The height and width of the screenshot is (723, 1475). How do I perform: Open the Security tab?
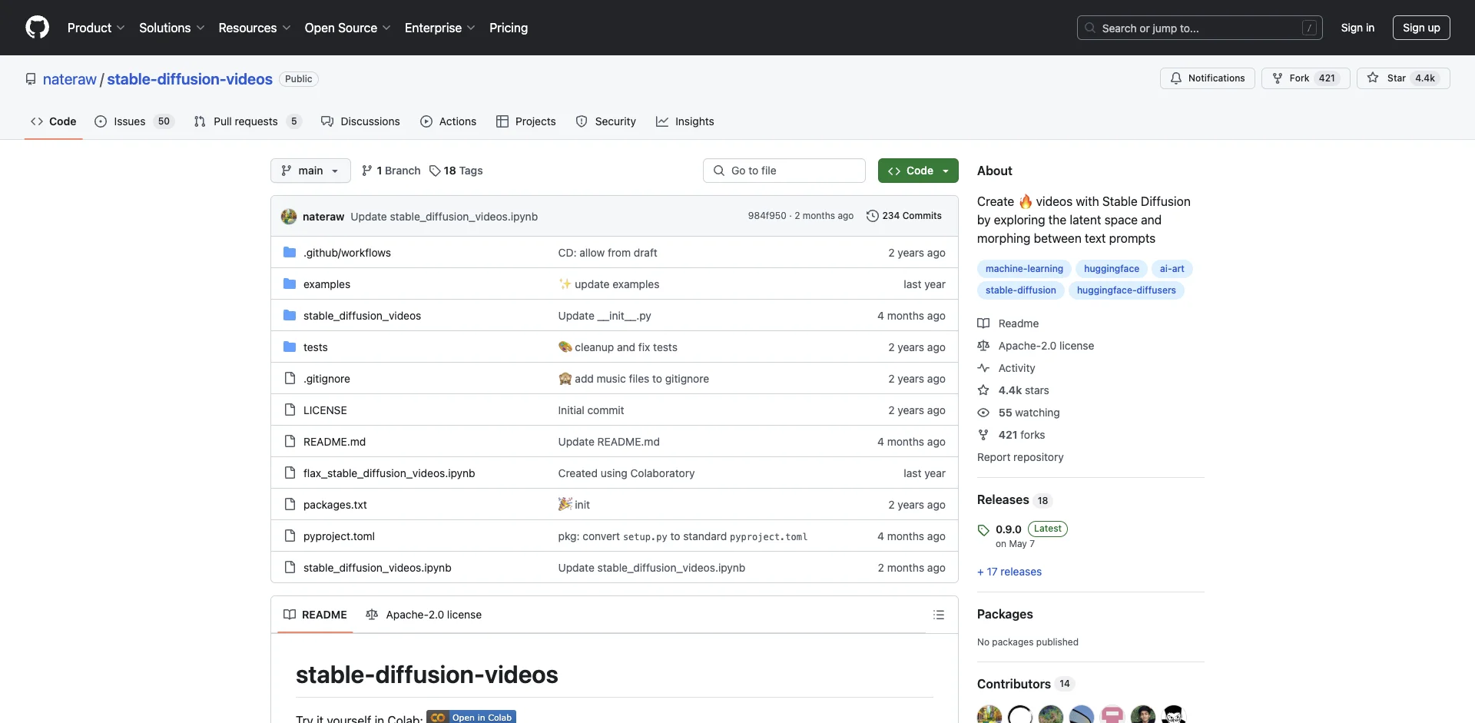[606, 121]
